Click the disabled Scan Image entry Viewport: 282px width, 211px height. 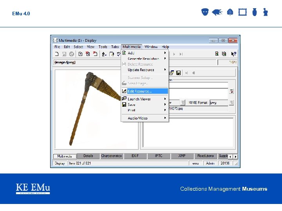point(145,83)
